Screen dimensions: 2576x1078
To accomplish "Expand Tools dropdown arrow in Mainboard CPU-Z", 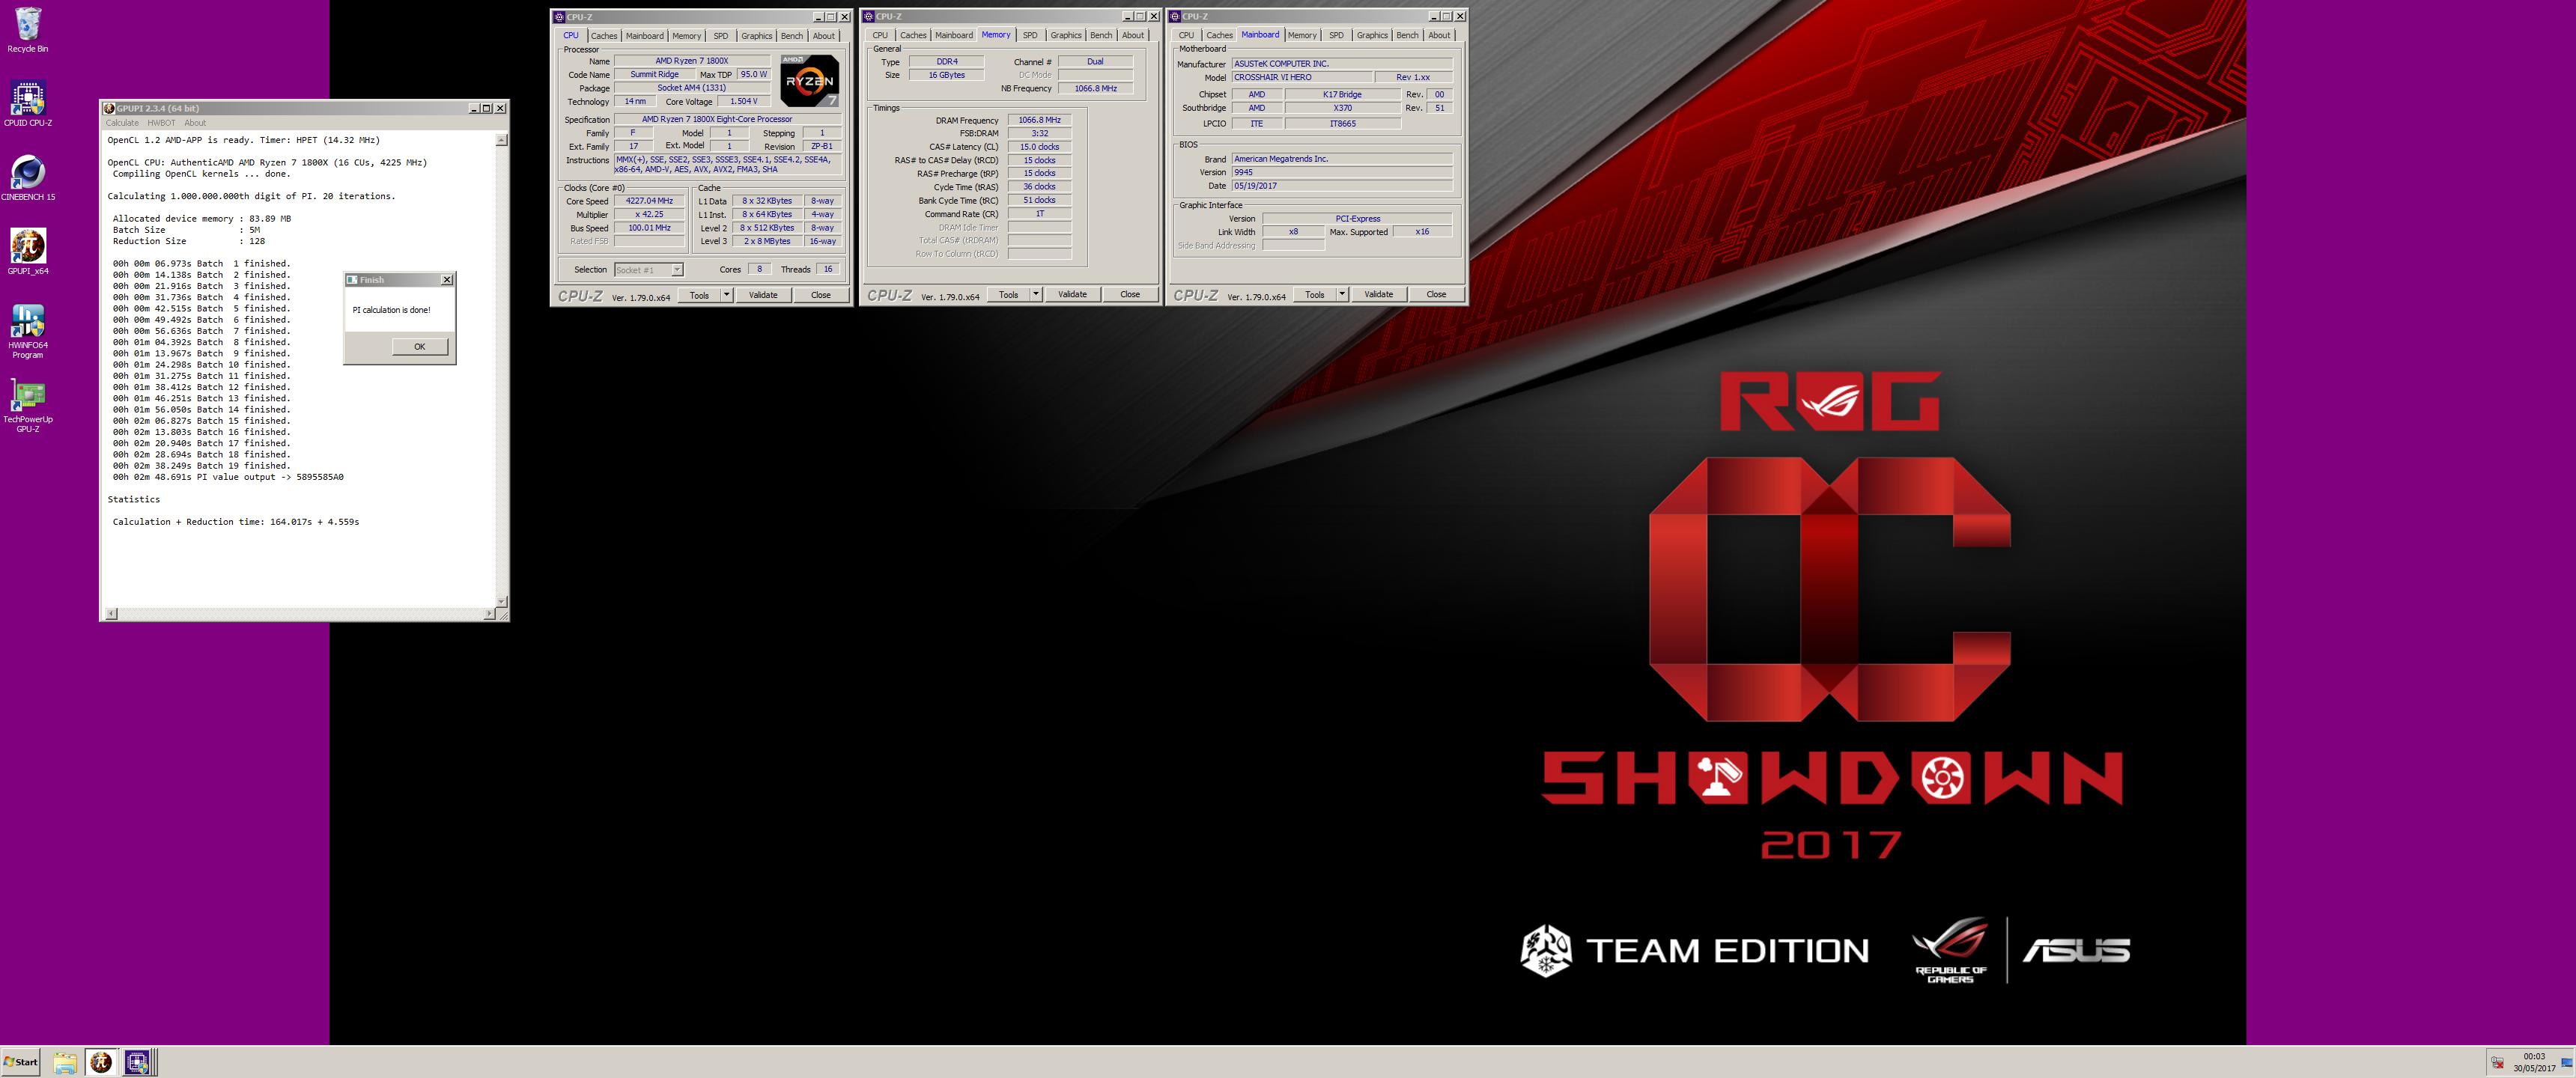I will 1342,294.
